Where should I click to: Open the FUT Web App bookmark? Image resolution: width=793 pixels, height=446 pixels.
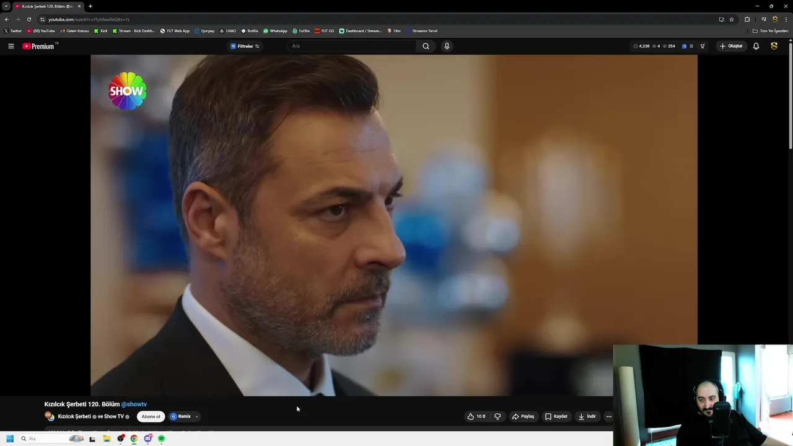175,30
